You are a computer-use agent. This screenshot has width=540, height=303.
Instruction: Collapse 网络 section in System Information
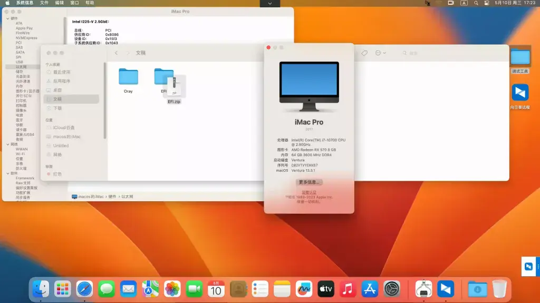pos(8,144)
